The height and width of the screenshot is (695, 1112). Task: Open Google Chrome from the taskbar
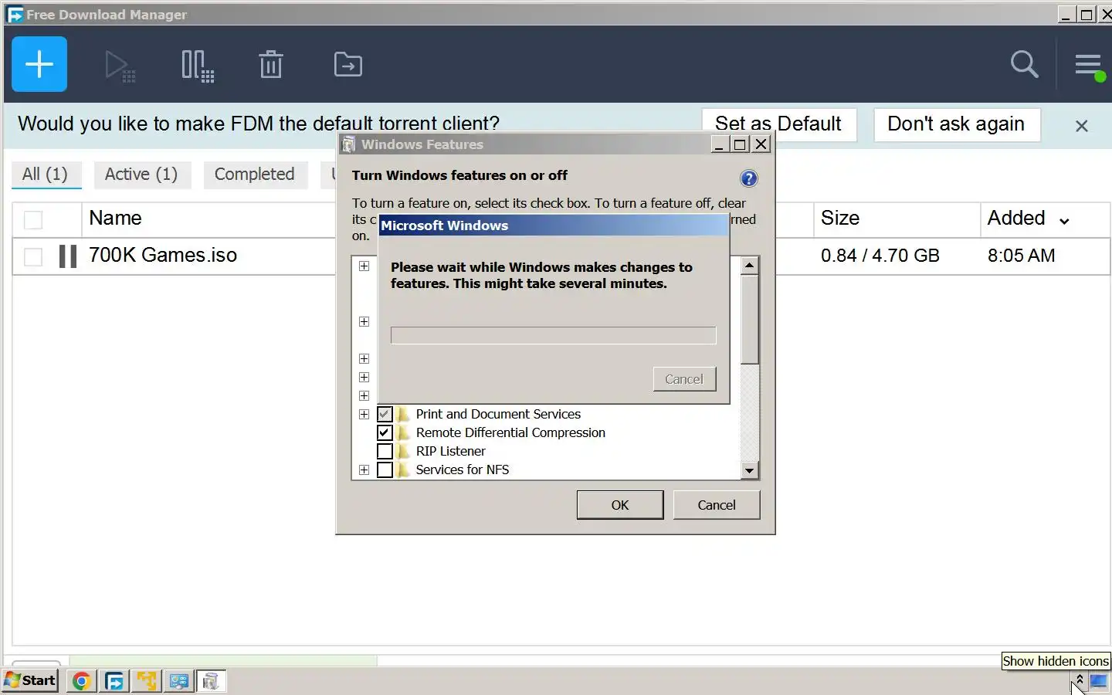pyautogui.click(x=82, y=680)
